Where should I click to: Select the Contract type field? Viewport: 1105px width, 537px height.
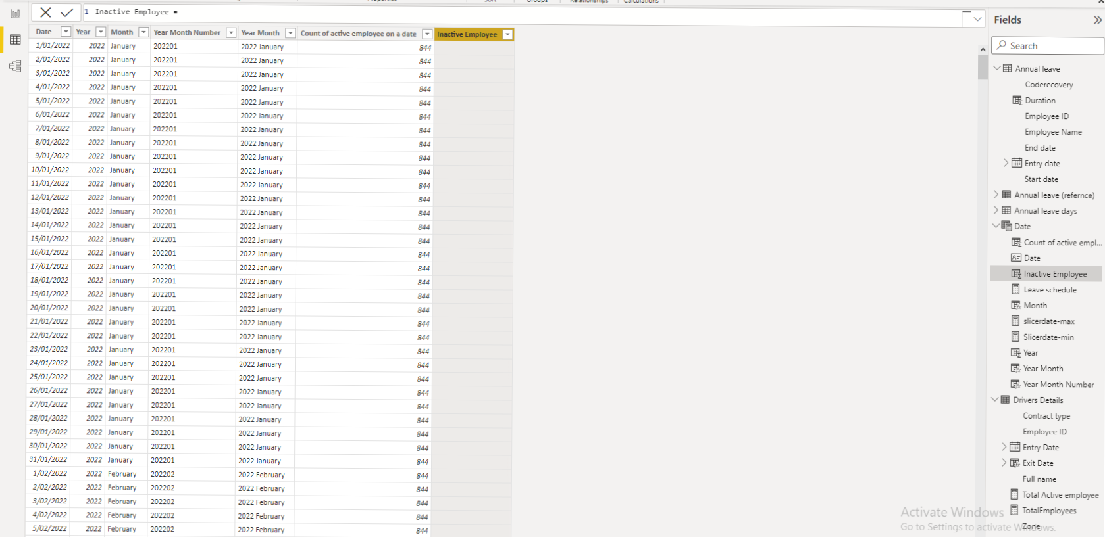tap(1046, 416)
